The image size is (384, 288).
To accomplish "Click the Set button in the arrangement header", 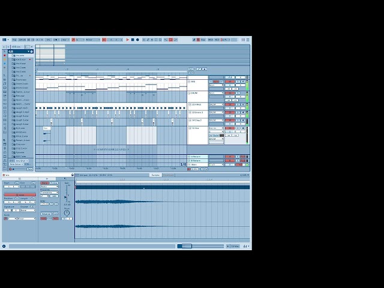I will [x=191, y=69].
